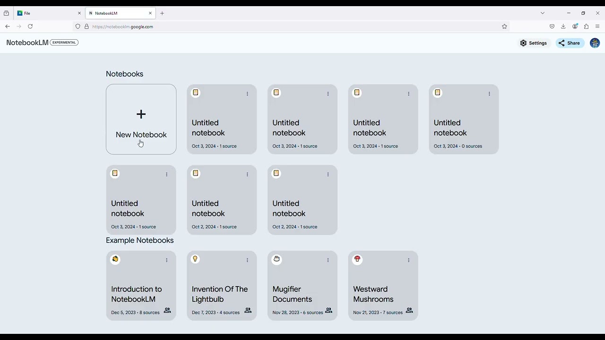The height and width of the screenshot is (340, 605).
Task: Open a new browser tab with plus
Action: coord(162,13)
